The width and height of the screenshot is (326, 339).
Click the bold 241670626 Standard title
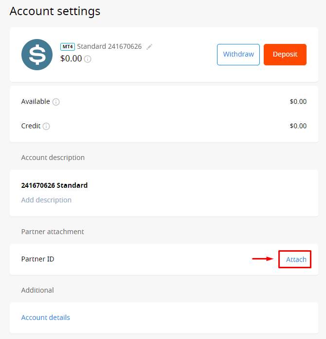click(x=54, y=185)
